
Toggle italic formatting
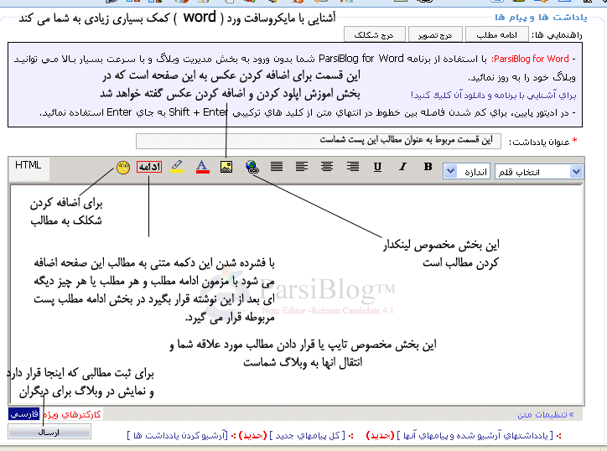[402, 167]
